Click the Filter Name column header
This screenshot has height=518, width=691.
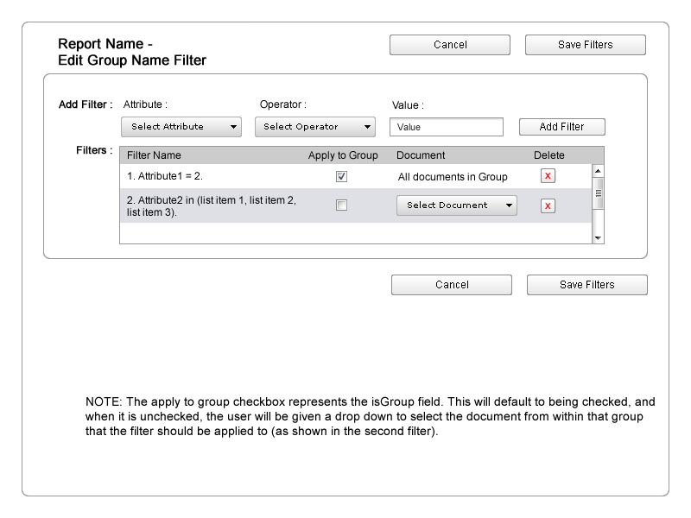pyautogui.click(x=154, y=155)
